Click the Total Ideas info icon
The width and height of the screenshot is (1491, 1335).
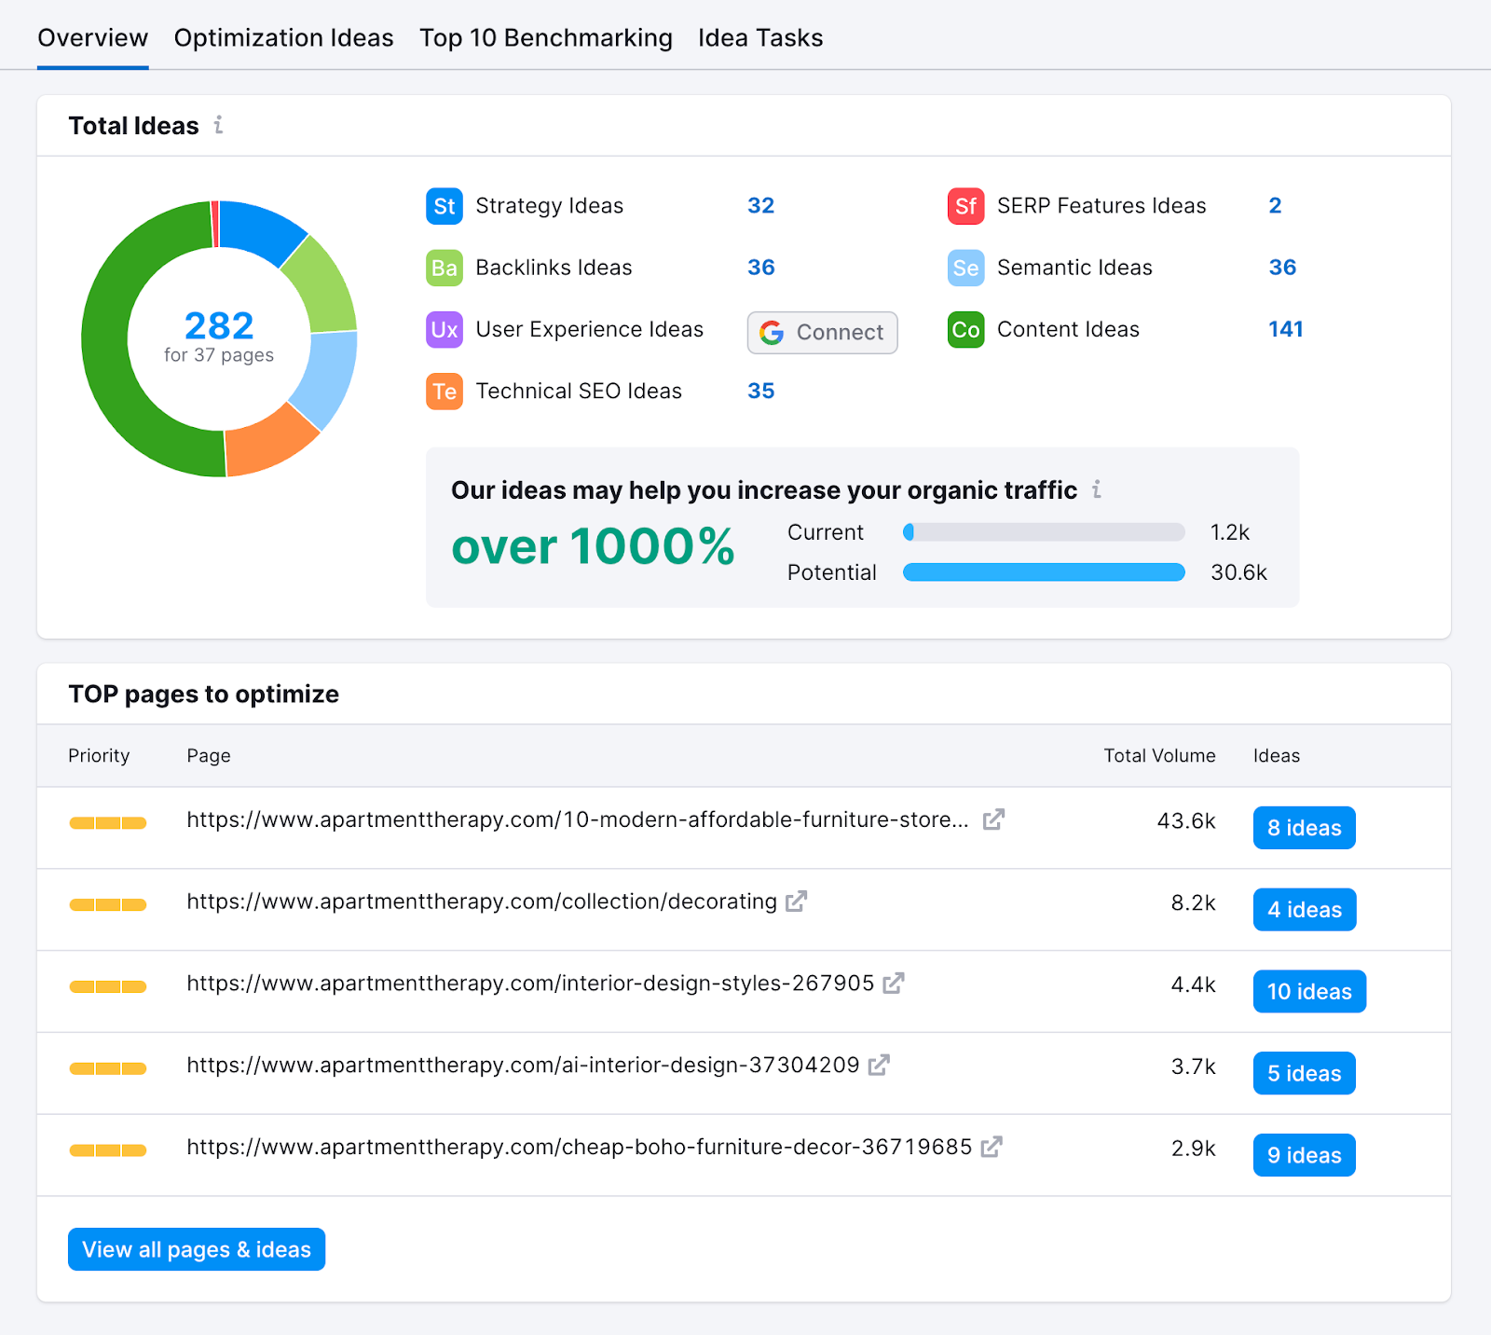tap(218, 125)
